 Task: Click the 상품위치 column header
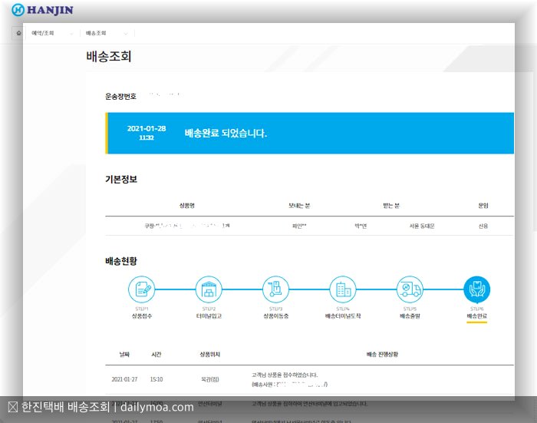(x=210, y=355)
